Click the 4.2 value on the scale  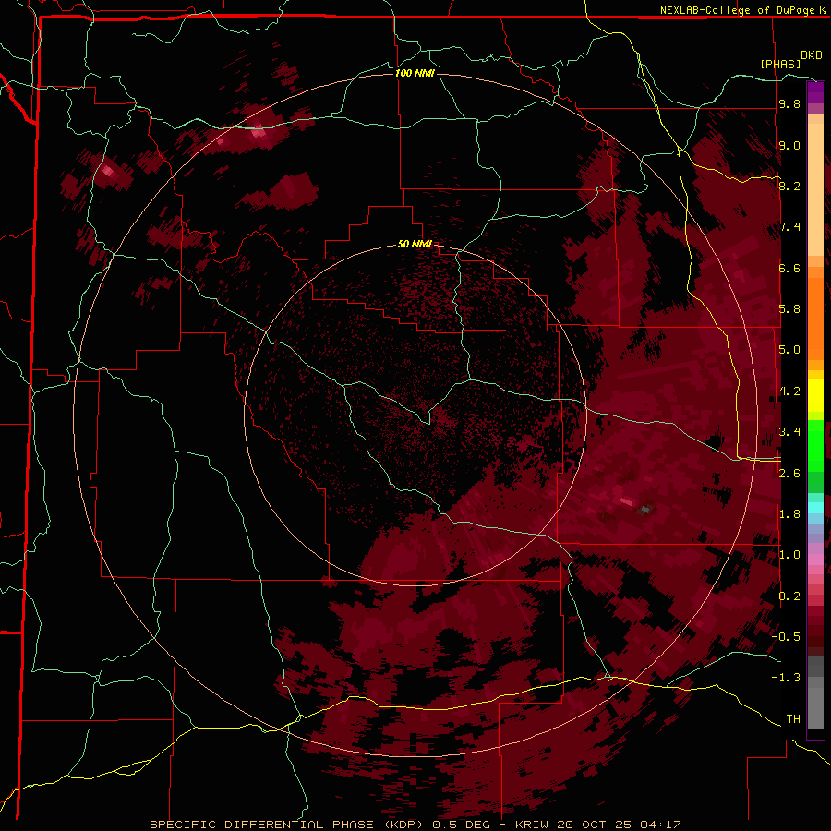point(789,391)
